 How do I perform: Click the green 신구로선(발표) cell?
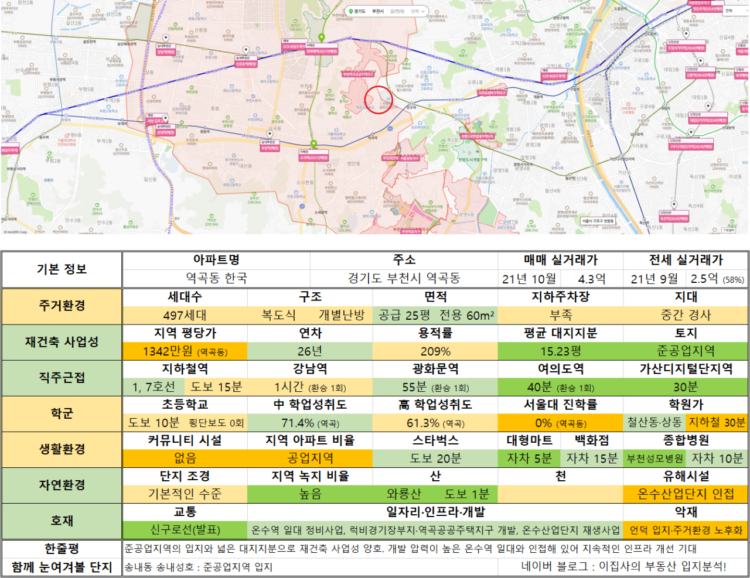tap(185, 529)
